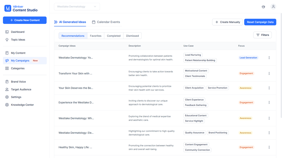The image size is (282, 158).
Task: Select the Dismissed tab
Action: [132, 36]
